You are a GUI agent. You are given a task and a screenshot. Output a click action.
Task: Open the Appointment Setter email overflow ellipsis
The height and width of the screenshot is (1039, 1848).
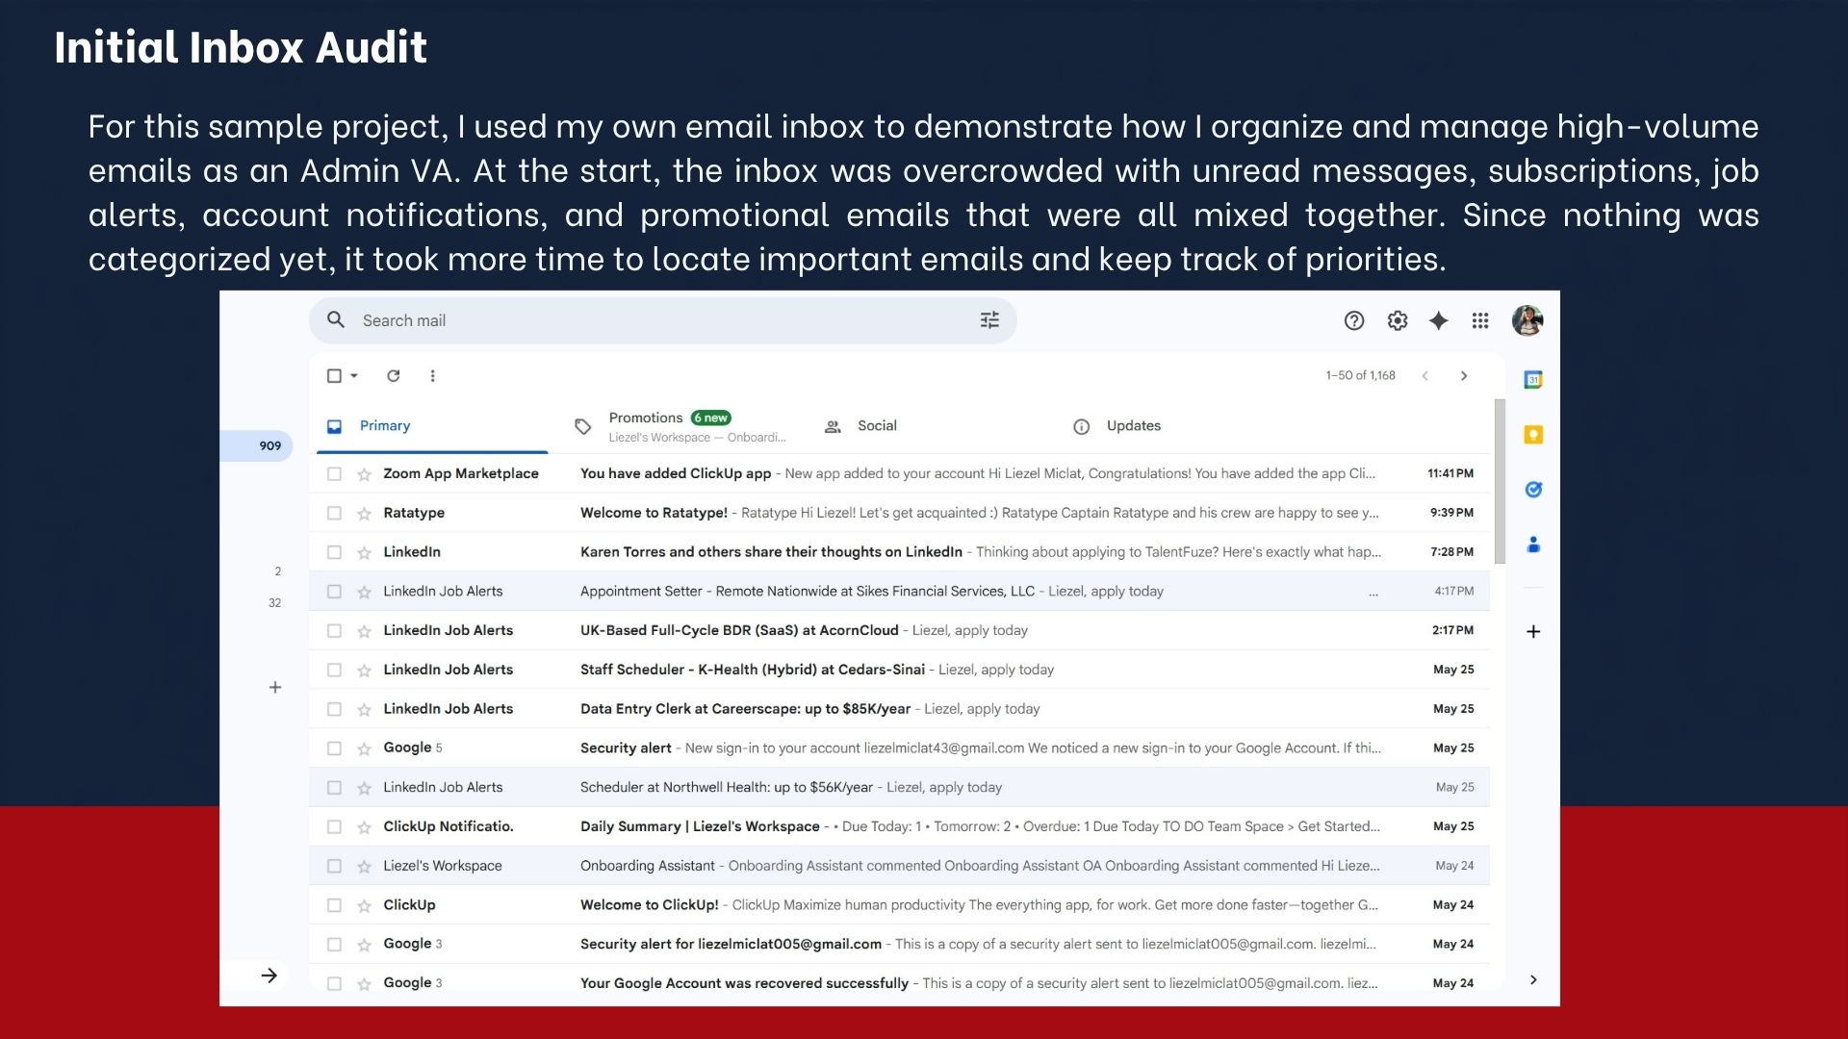click(1373, 594)
